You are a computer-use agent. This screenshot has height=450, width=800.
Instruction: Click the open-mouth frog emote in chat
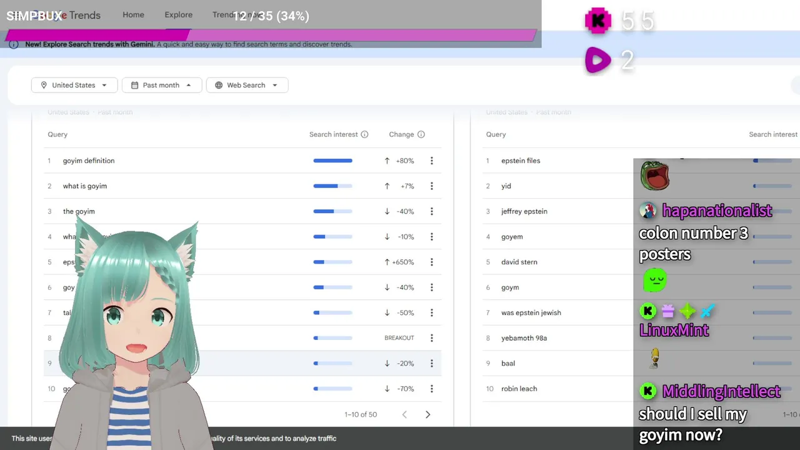tap(654, 177)
